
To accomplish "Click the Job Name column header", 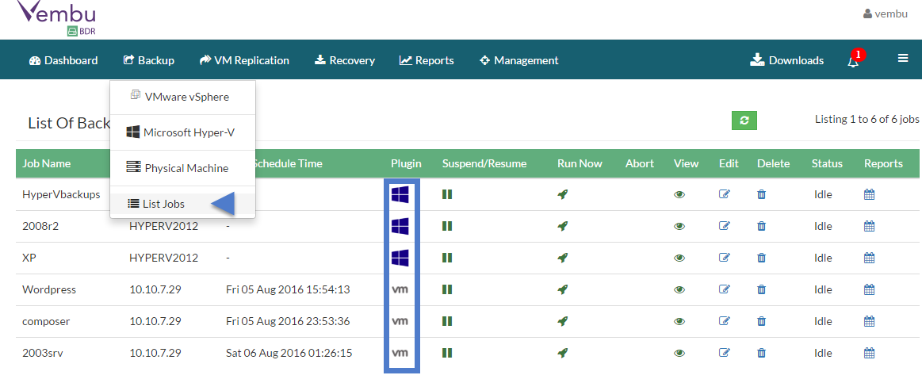I will tap(47, 163).
